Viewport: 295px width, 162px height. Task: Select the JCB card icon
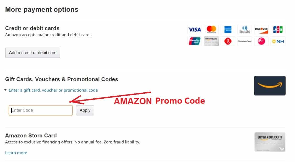pos(278,29)
